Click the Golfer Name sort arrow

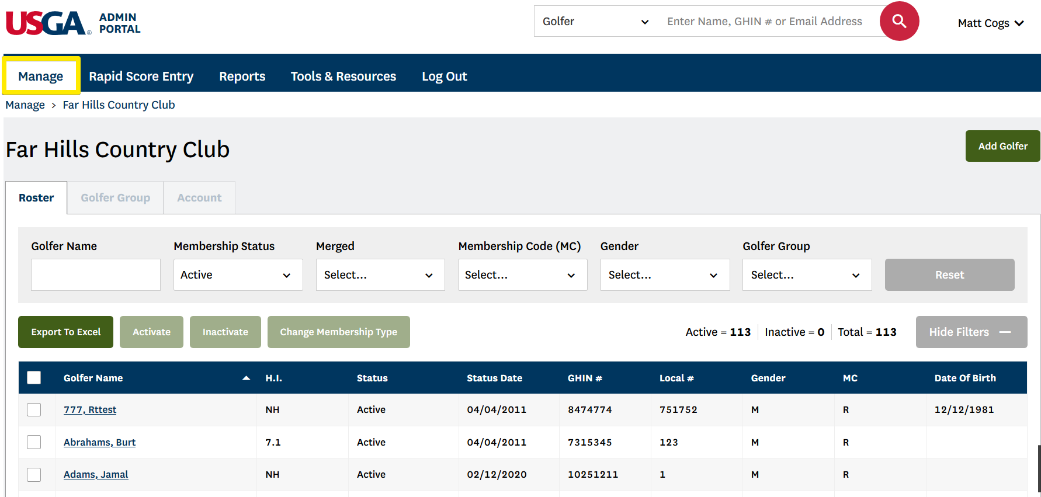(246, 378)
